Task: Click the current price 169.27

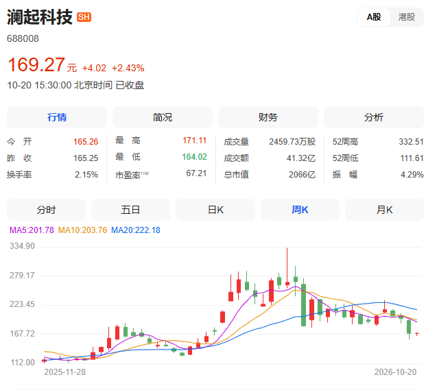Action: (x=36, y=64)
